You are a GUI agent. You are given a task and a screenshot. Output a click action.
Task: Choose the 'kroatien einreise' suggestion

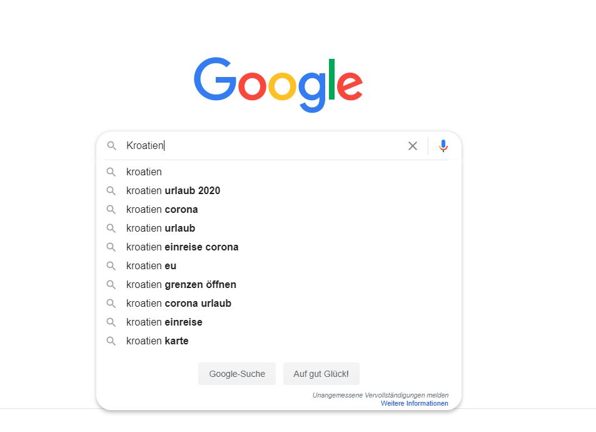tap(279, 322)
